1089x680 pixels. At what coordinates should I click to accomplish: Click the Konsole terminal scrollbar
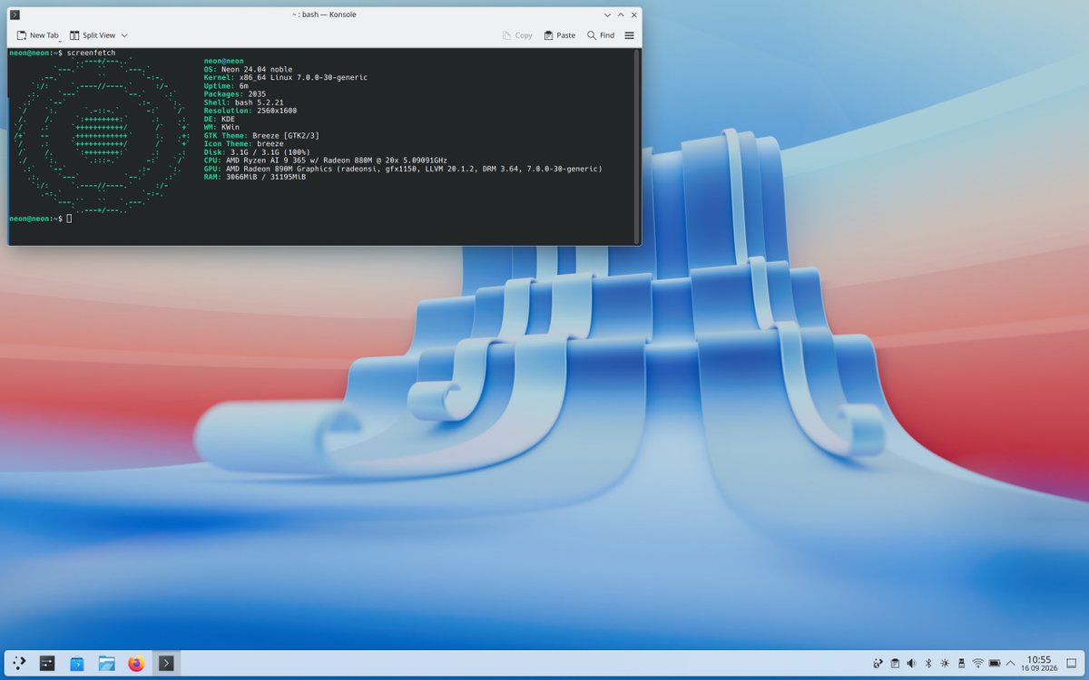click(637, 146)
